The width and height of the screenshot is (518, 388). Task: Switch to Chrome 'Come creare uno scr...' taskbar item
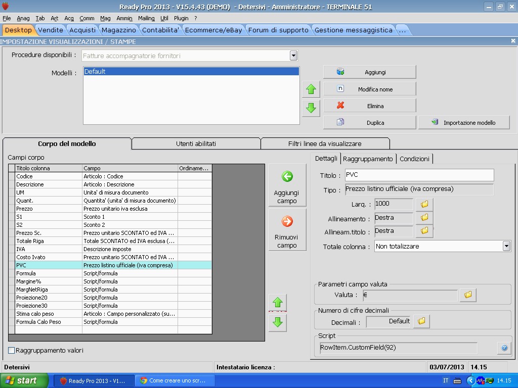click(x=175, y=381)
